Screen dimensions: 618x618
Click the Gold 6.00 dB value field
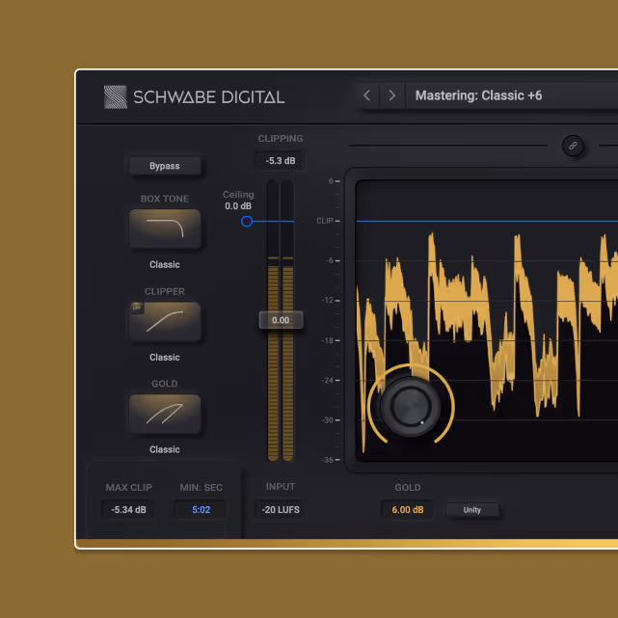pos(408,510)
